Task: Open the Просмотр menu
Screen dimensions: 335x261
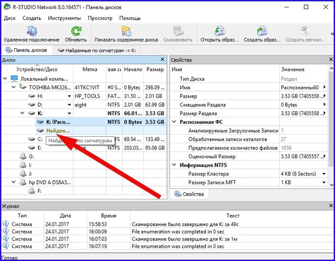Action: pos(100,18)
